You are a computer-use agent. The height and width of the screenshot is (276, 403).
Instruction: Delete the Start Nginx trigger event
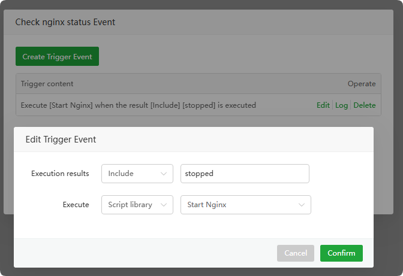click(x=365, y=105)
